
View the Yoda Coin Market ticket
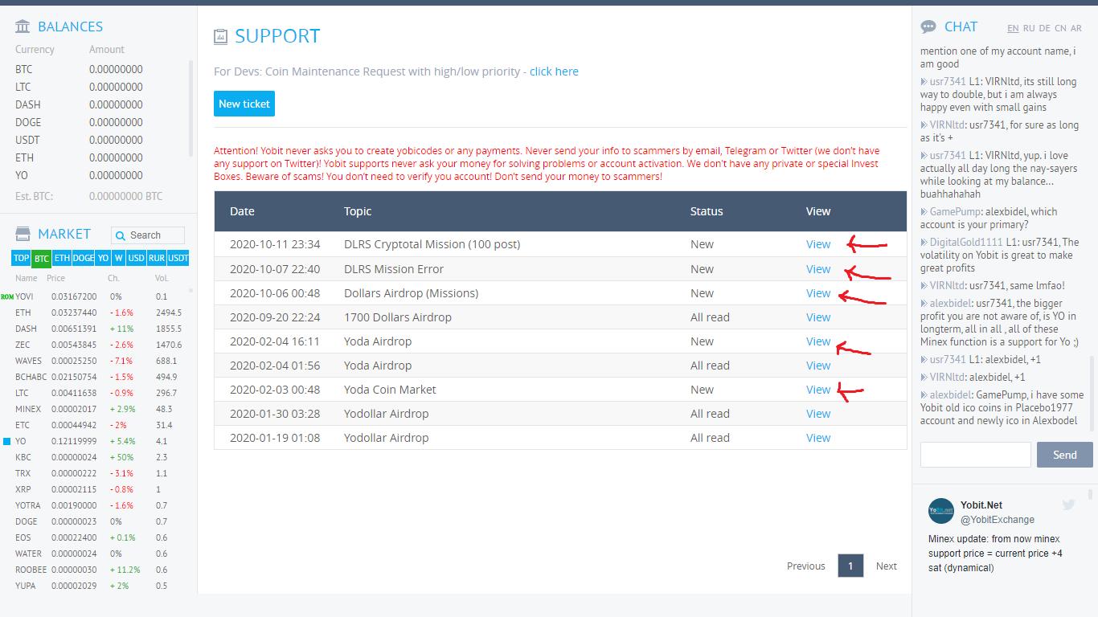pos(818,390)
